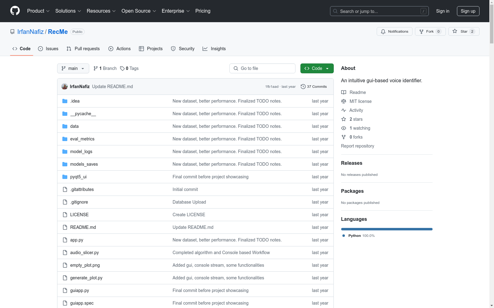Expand the Resources menu
The image size is (494, 308).
(x=101, y=11)
